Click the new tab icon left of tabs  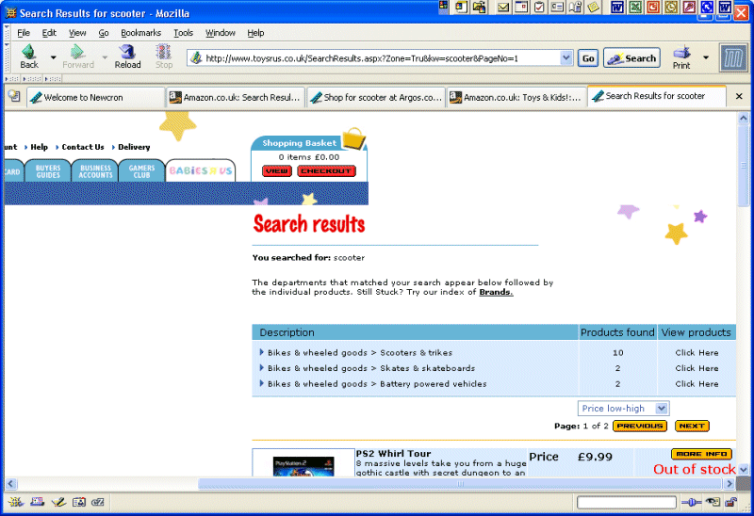click(14, 96)
